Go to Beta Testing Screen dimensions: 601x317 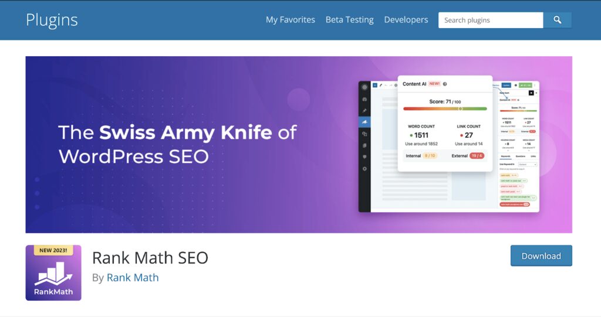350,20
